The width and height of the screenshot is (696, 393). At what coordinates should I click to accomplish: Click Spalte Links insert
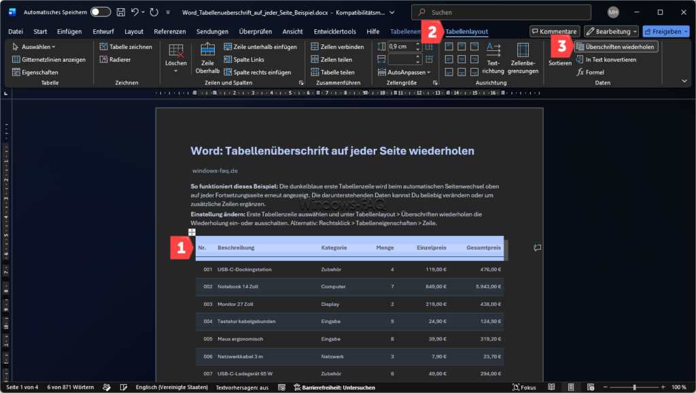[244, 60]
